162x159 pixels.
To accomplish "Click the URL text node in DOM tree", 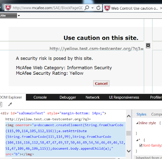I will tap(48, 119).
